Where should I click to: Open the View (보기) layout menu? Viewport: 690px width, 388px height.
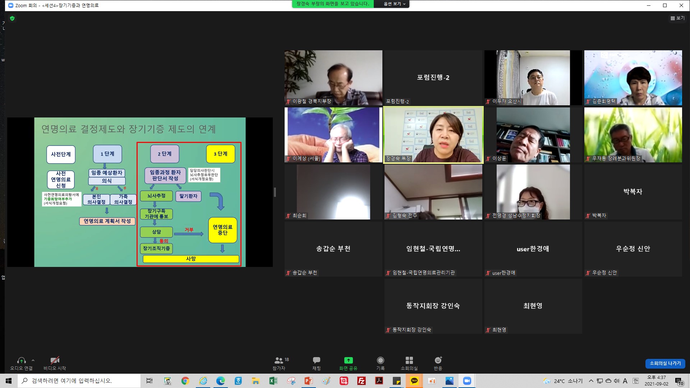(x=677, y=18)
